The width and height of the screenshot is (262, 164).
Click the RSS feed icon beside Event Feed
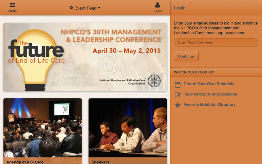pos(71,8)
